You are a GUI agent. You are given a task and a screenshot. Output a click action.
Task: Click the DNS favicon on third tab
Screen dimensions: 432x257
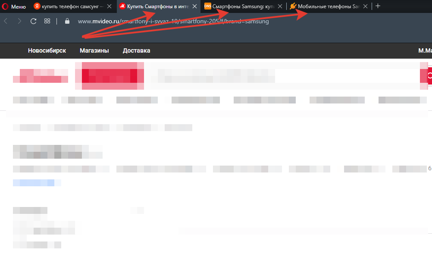[x=207, y=6]
